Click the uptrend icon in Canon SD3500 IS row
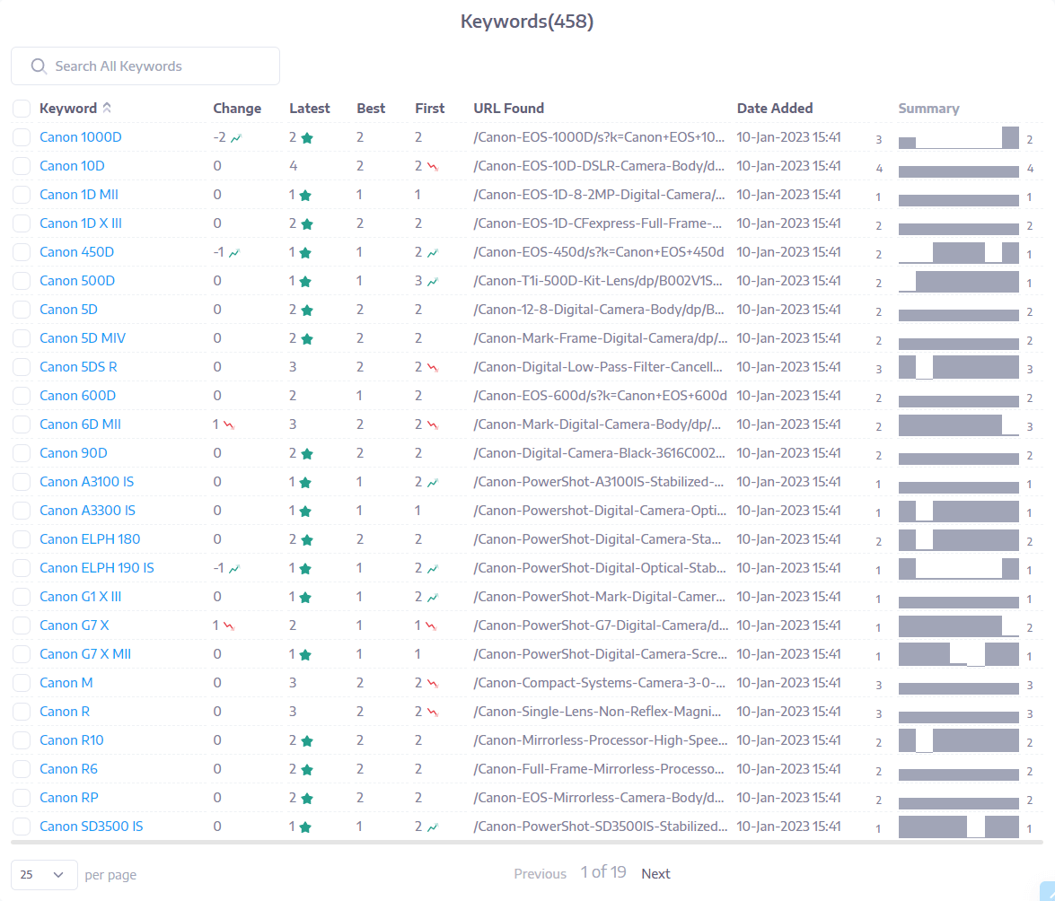This screenshot has height=901, width=1055. click(x=433, y=827)
